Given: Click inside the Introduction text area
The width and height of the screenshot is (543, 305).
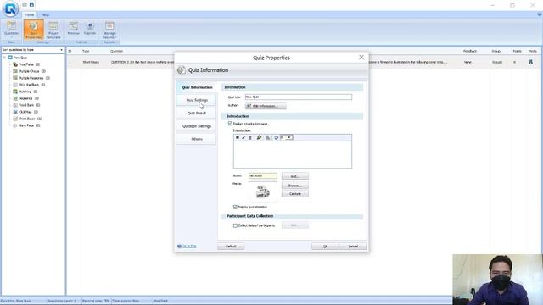Looking at the screenshot, I should pos(293,154).
